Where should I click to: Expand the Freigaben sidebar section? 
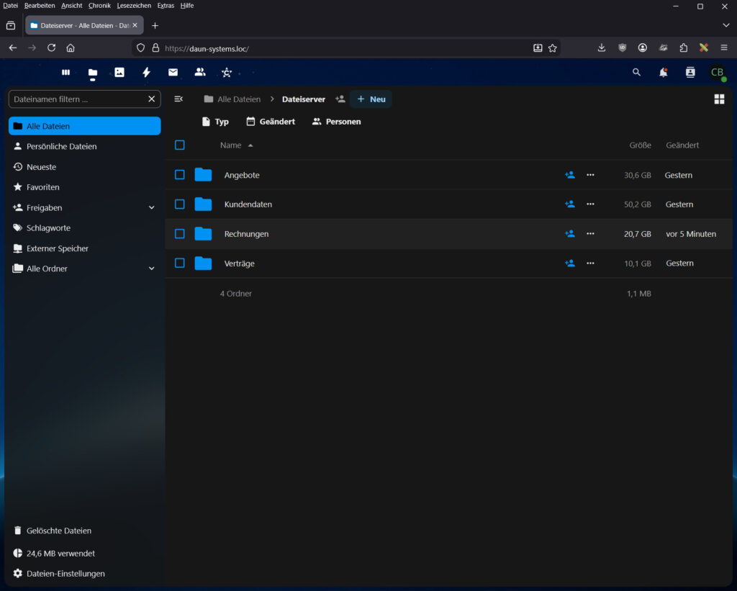click(x=151, y=207)
